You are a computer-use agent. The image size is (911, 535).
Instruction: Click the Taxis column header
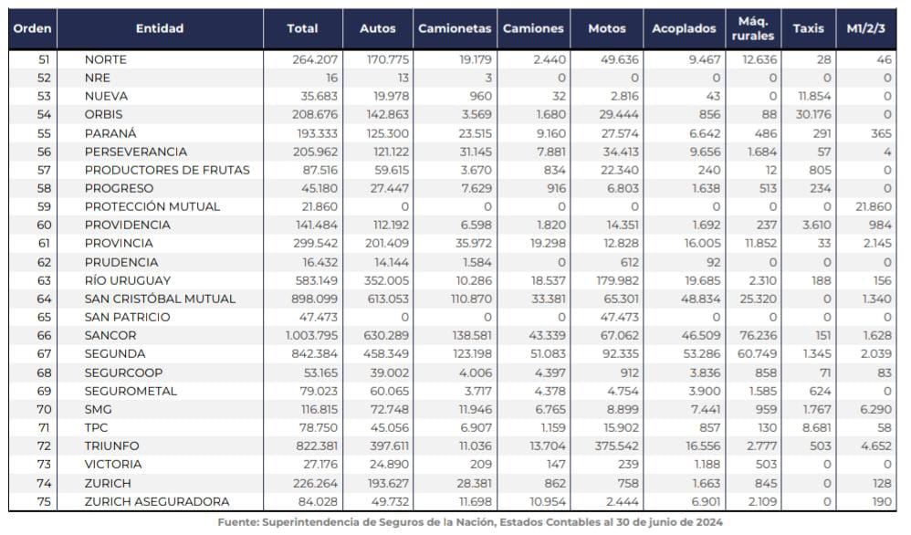point(808,28)
